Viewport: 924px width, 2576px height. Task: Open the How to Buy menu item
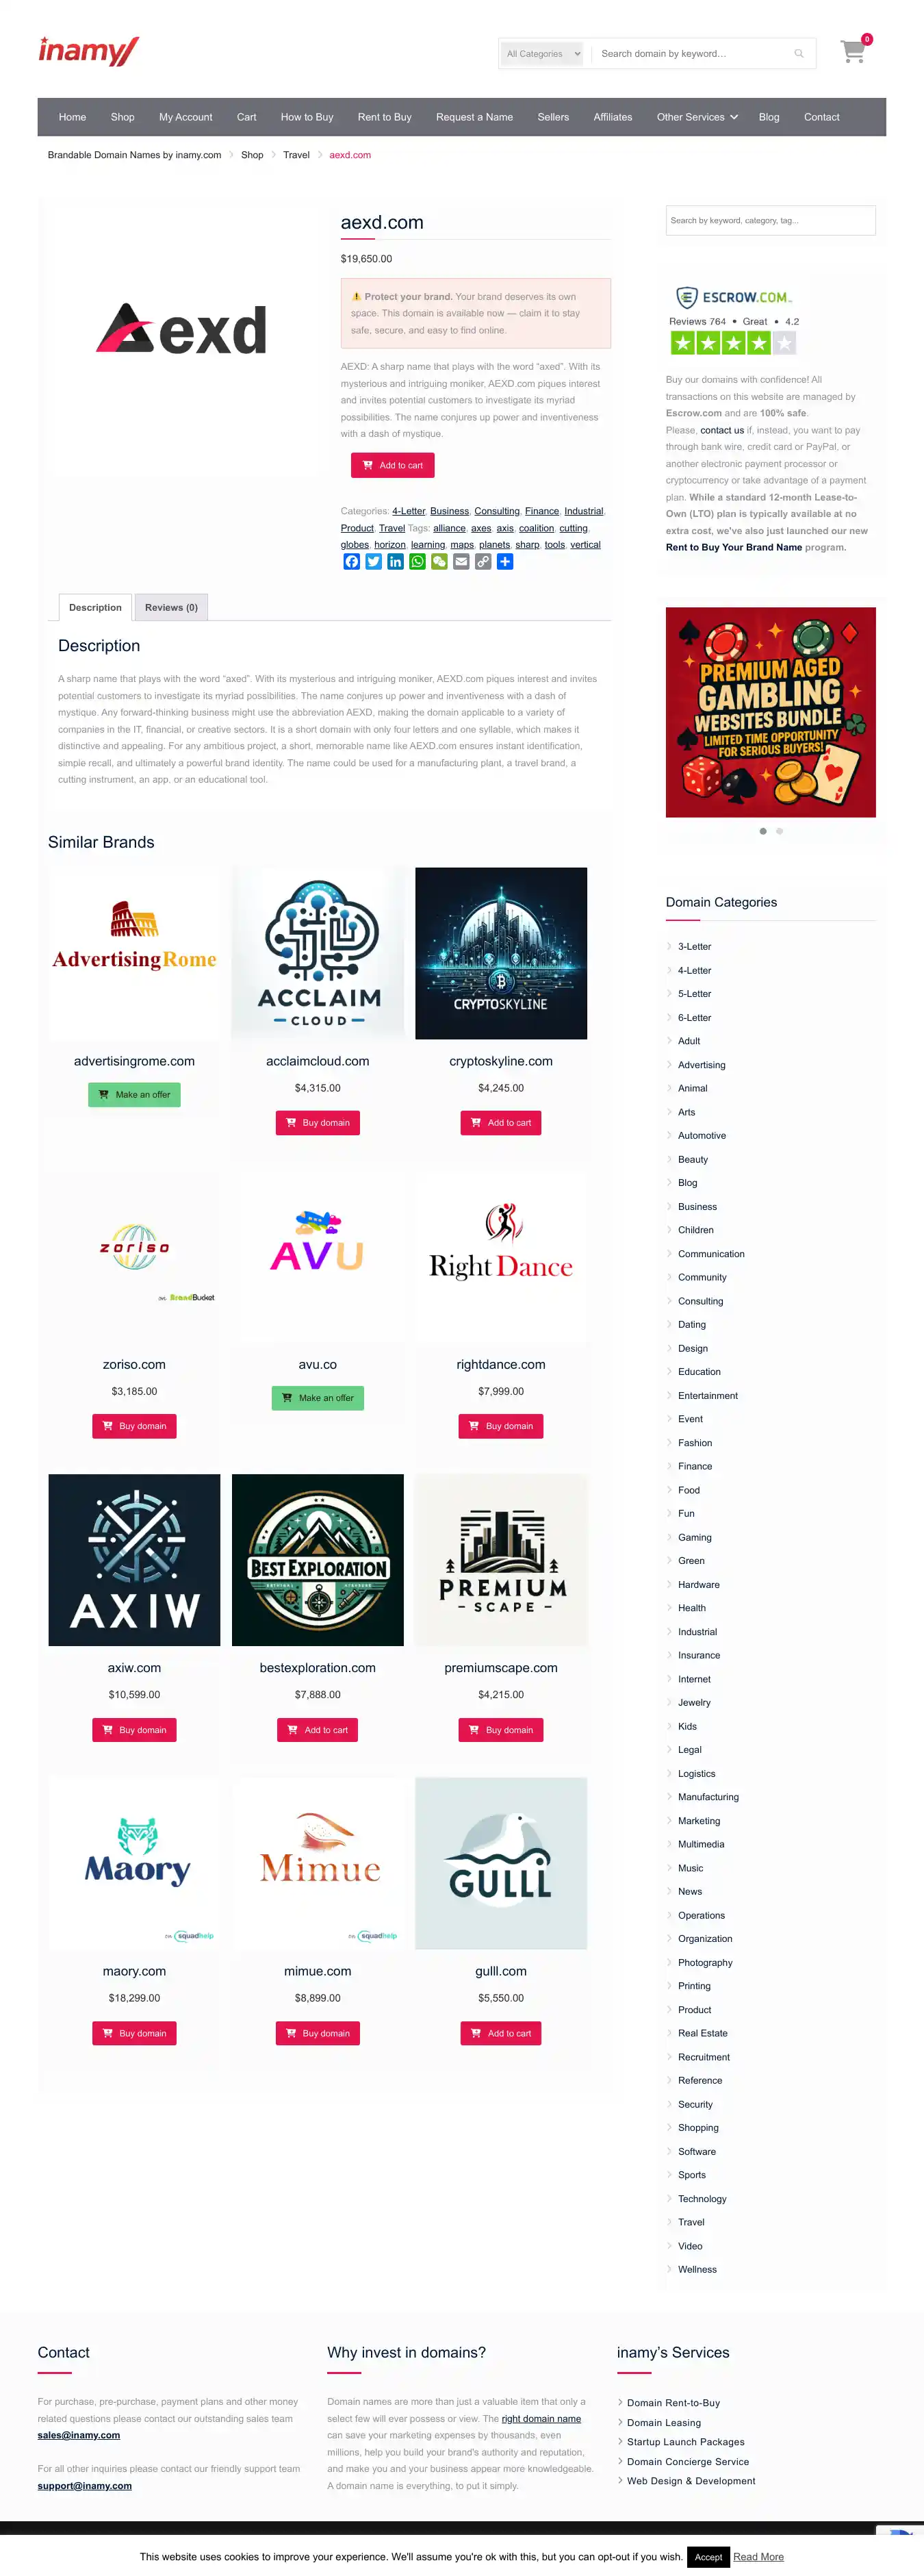307,117
